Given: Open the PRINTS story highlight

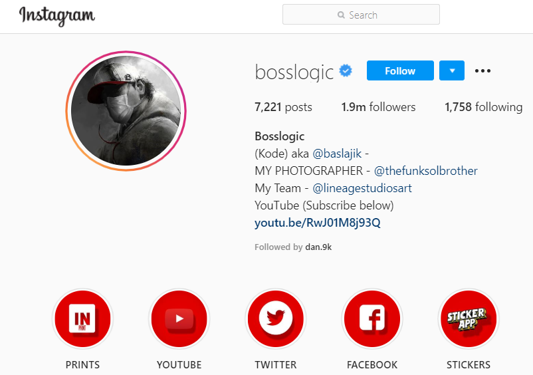Looking at the screenshot, I should click(82, 318).
